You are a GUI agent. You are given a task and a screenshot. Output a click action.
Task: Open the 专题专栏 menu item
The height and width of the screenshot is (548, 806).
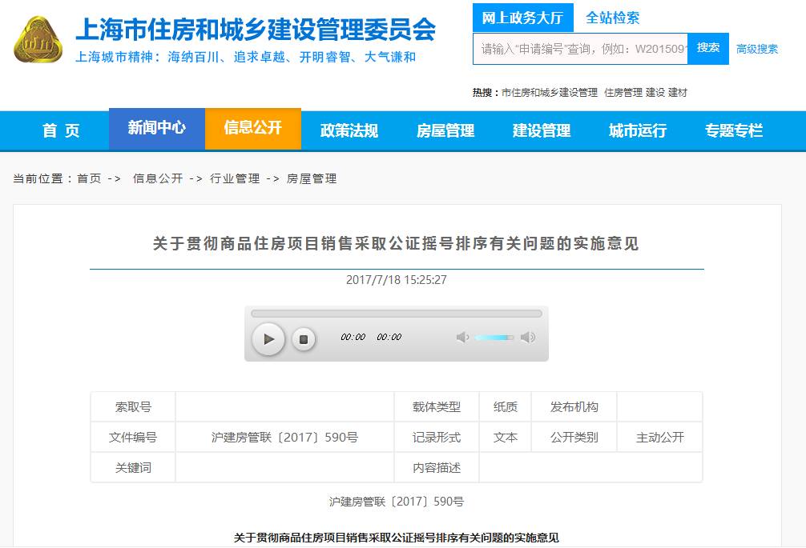point(735,130)
